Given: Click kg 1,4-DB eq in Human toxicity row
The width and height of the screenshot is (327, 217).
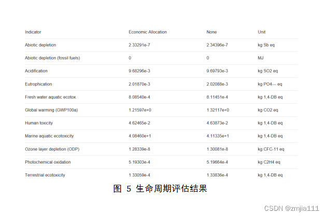Looking at the screenshot, I should (270, 123).
